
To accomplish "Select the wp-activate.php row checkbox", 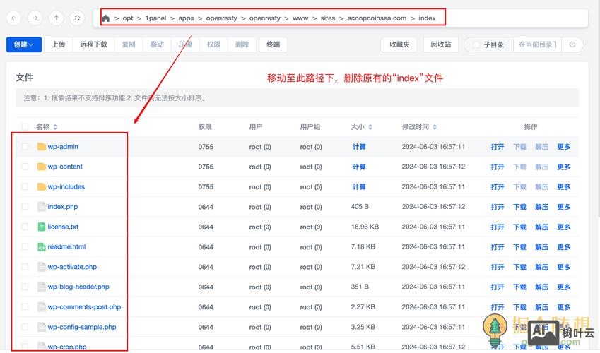I will click(x=25, y=267).
